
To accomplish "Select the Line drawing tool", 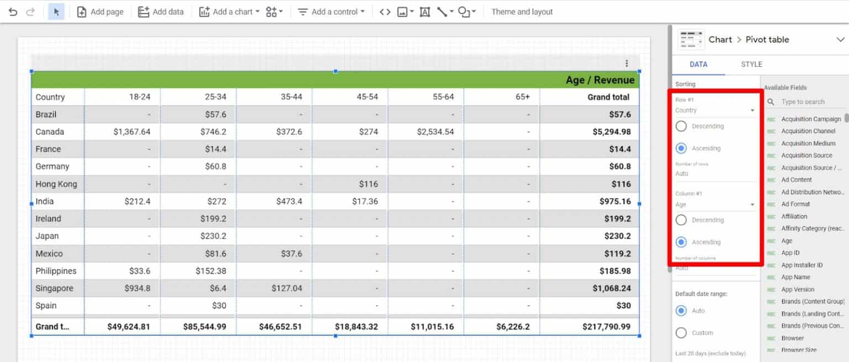I will click(x=442, y=11).
